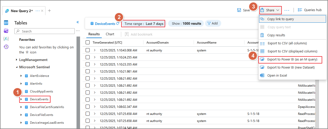Collapse the Microsoft Sentinel group

click(x=16, y=67)
